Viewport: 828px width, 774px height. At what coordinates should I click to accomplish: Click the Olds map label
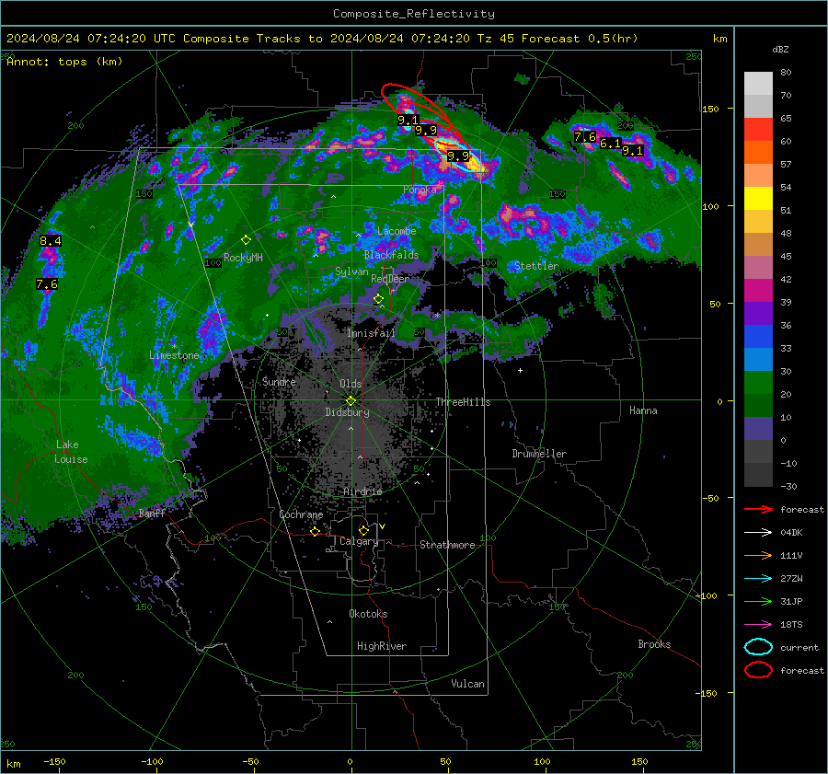click(x=351, y=384)
